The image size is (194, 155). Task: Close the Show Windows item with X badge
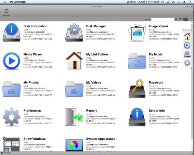4,138
